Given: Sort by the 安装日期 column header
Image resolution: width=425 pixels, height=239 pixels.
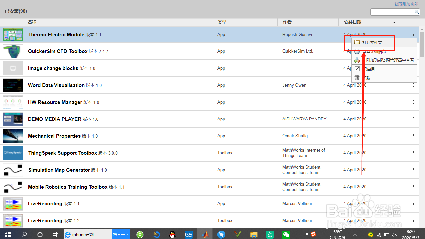Looking at the screenshot, I should 353,22.
